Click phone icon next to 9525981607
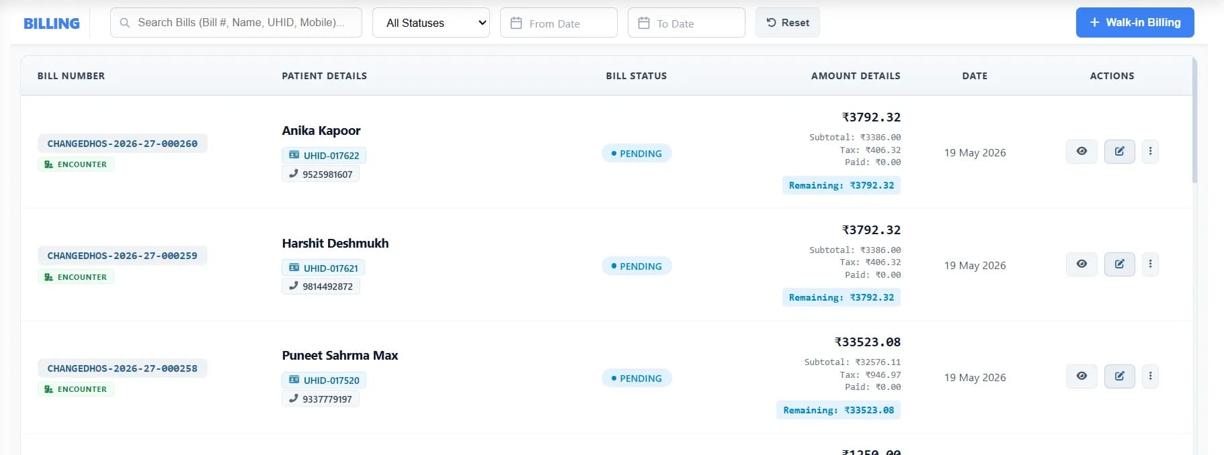1224x455 pixels. tap(293, 174)
